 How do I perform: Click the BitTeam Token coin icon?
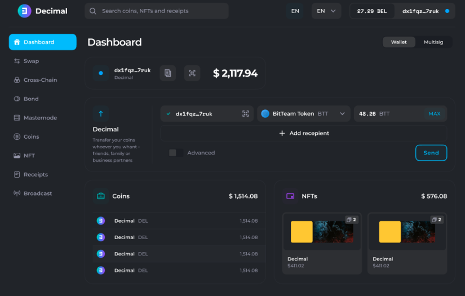(265, 113)
